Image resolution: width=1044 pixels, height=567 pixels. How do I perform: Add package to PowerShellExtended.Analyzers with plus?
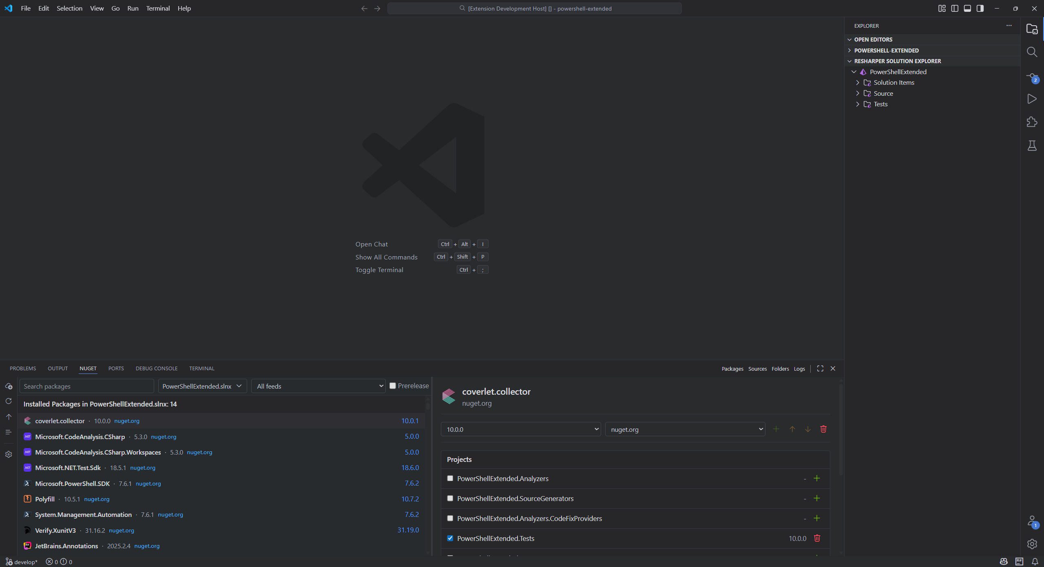pos(817,478)
